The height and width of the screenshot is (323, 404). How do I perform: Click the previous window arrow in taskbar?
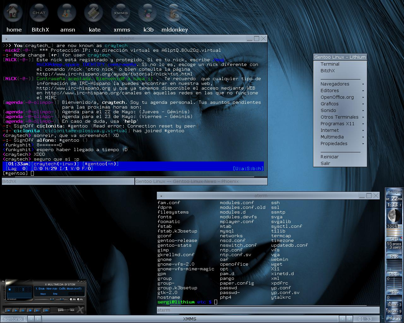coord(342,319)
